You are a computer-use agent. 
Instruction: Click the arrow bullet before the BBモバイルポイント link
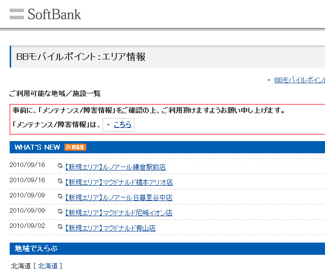coord(269,80)
